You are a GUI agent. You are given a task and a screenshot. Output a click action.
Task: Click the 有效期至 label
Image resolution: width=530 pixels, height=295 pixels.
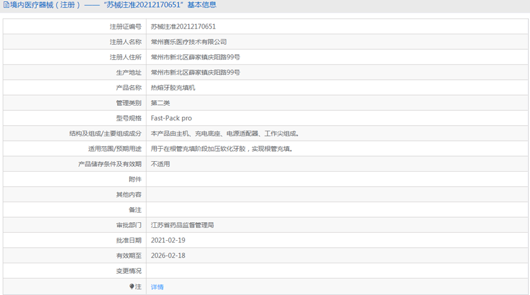[x=129, y=256]
